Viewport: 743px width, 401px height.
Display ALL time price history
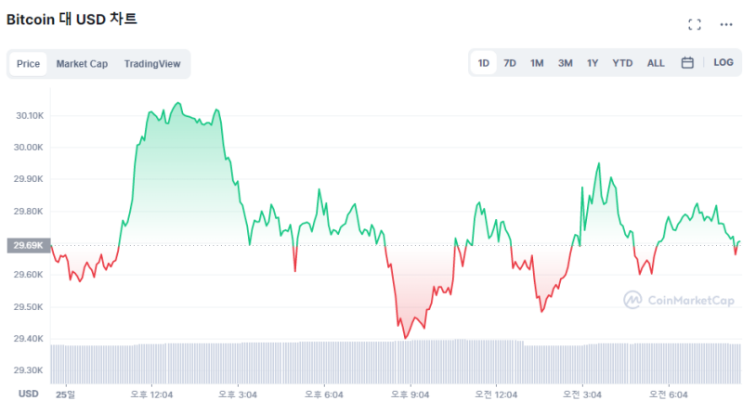[656, 63]
